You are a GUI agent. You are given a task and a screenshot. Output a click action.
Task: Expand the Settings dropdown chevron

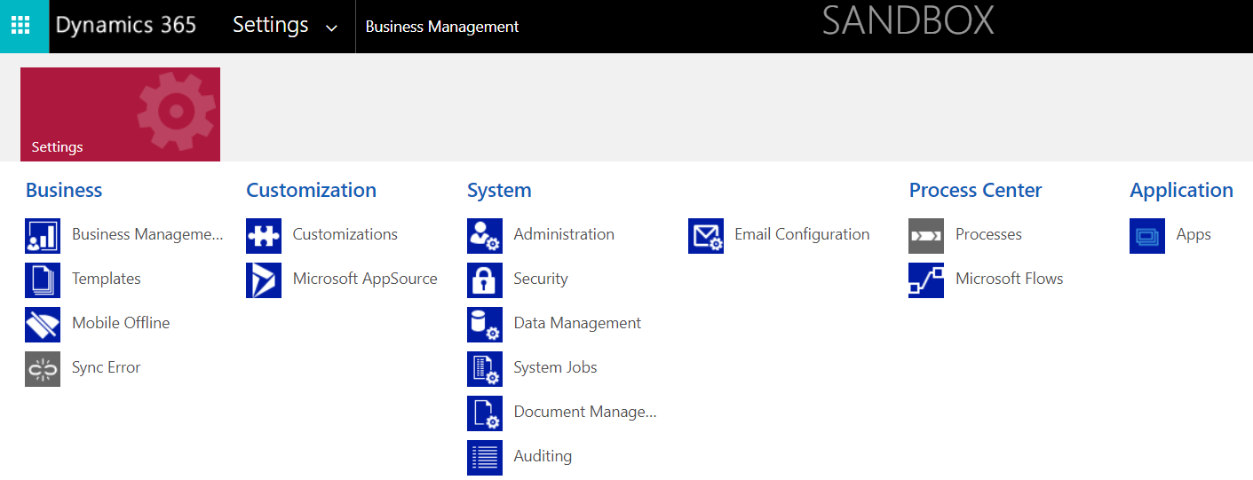pos(331,28)
